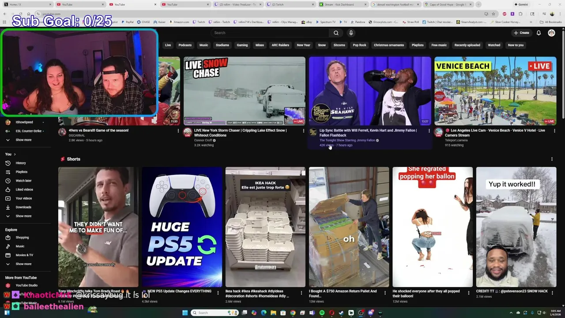Image resolution: width=565 pixels, height=318 pixels.
Task: Open options for the 49ers vs Bears video
Action: pyautogui.click(x=178, y=131)
